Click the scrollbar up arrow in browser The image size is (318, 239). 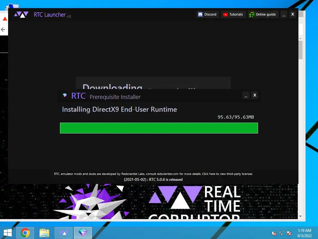pyautogui.click(x=300, y=38)
